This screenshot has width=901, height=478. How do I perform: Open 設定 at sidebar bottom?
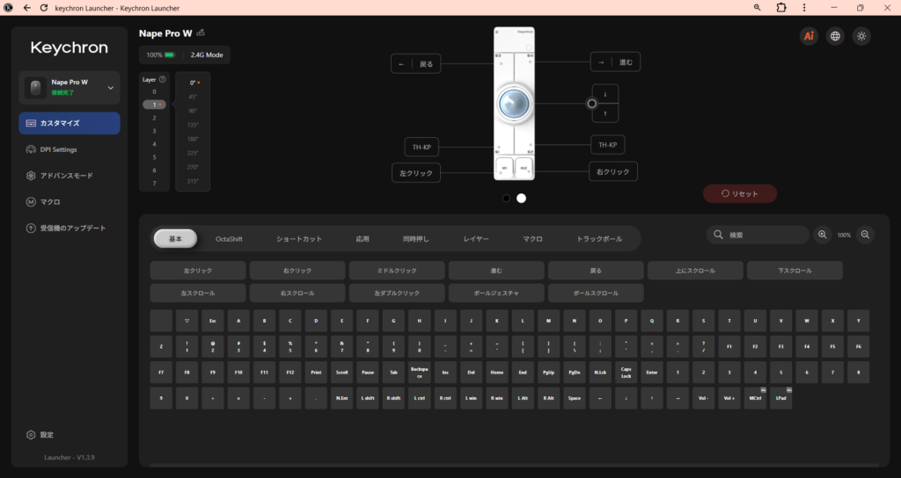(40, 435)
